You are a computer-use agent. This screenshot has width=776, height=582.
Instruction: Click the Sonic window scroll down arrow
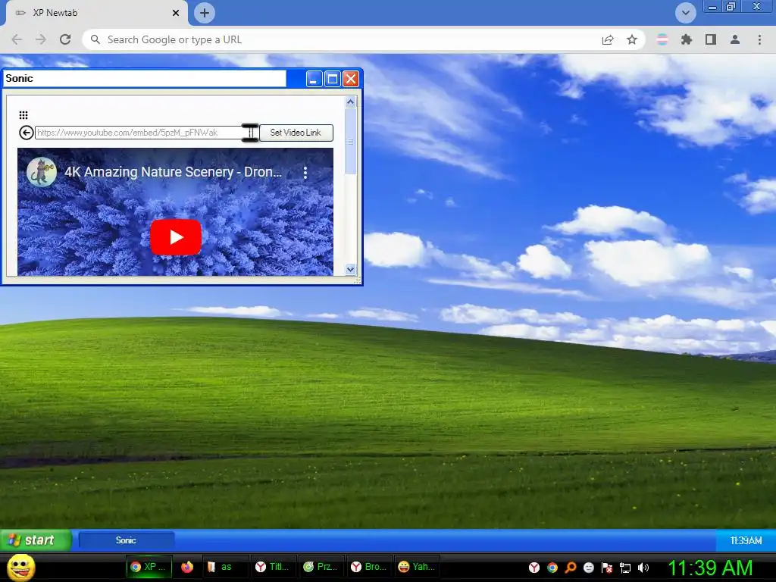coord(350,269)
